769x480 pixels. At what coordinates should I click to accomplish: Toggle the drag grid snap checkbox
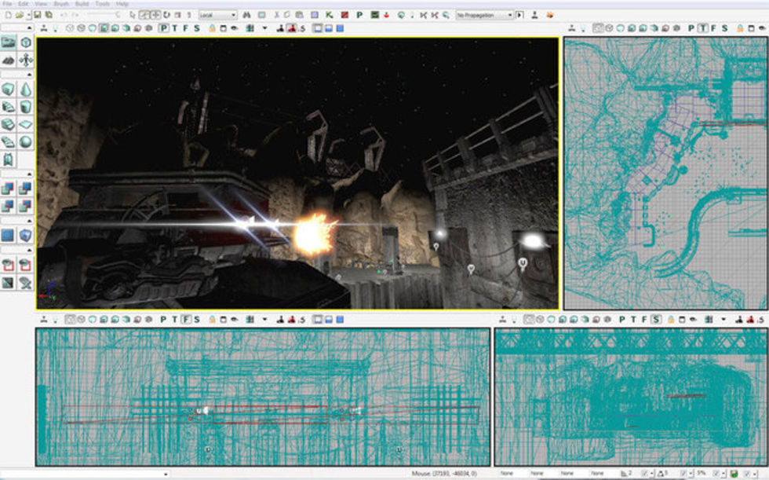coord(646,474)
